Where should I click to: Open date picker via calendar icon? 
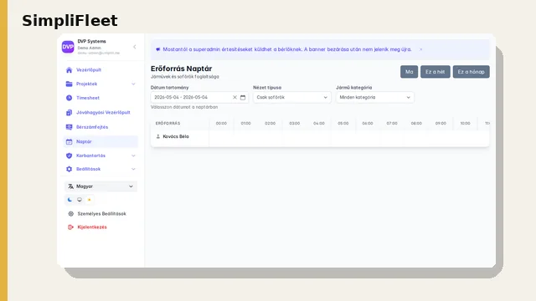pos(243,97)
